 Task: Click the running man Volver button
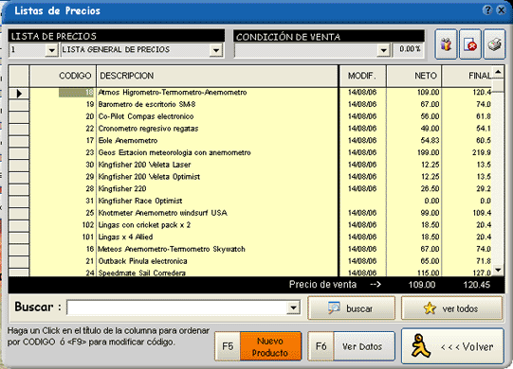452,346
